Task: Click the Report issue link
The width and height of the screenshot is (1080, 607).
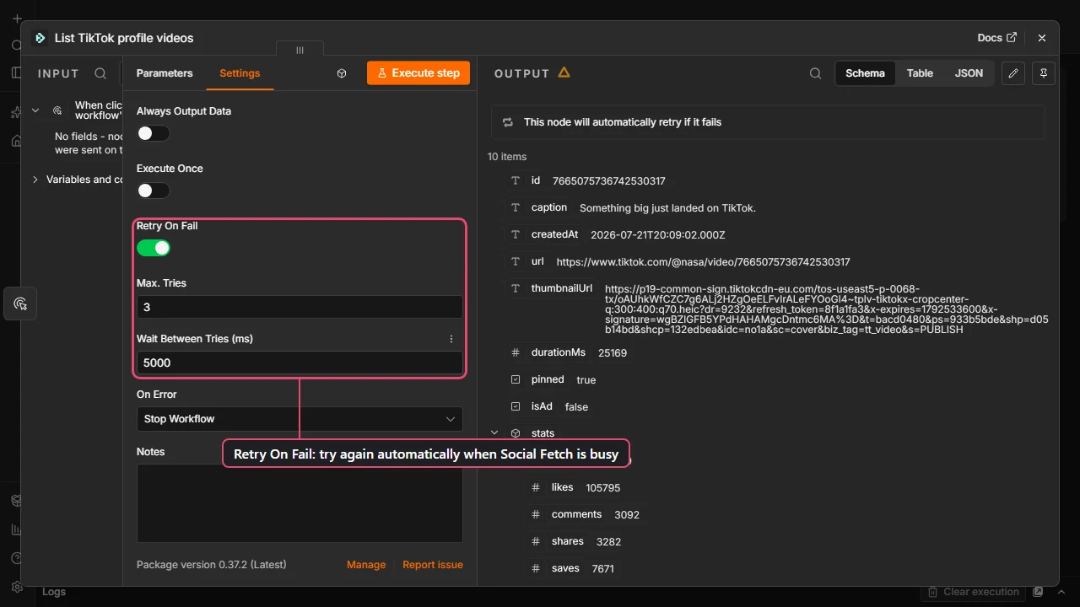Action: point(433,565)
